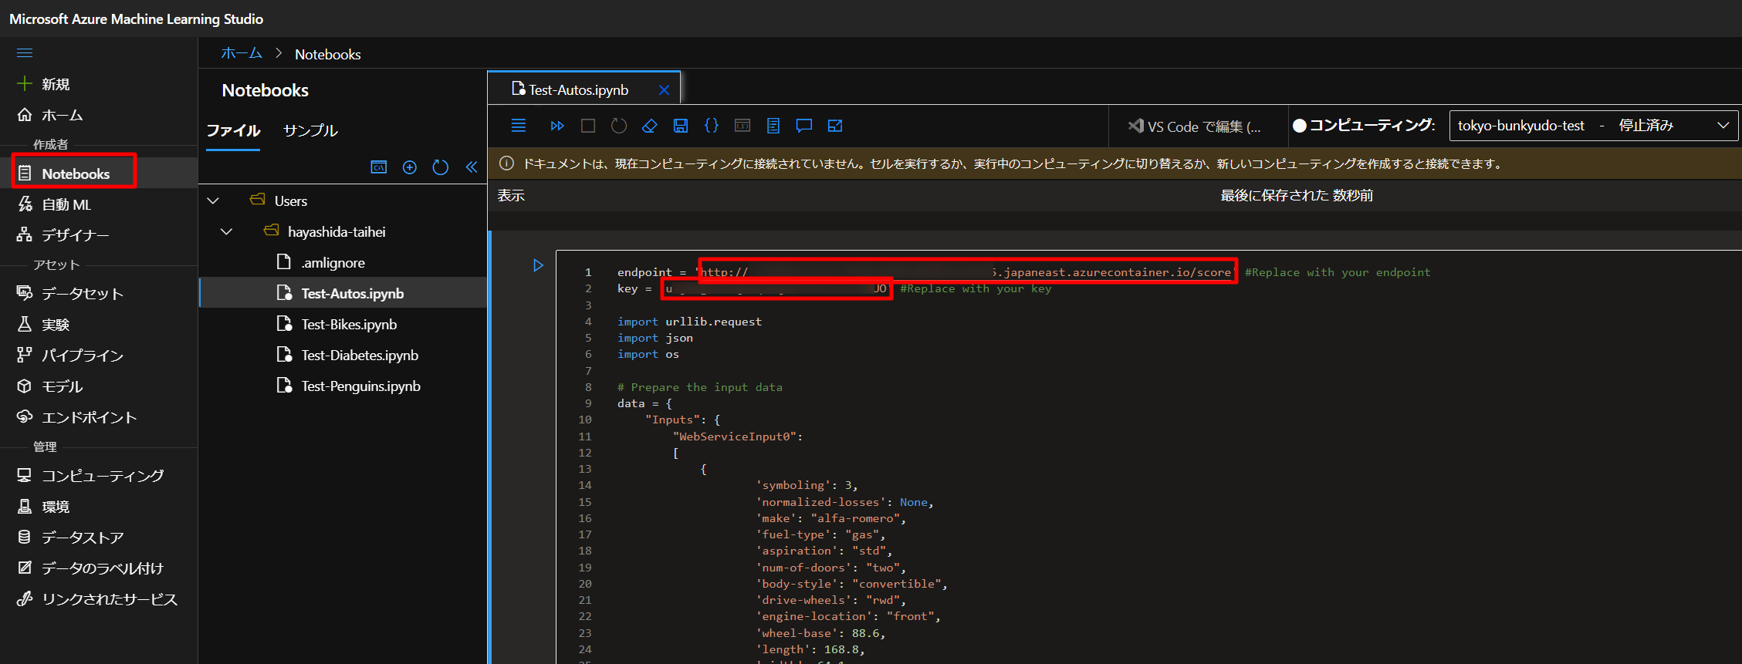Viewport: 1742px width, 664px height.
Task: Open the comments speech bubble icon
Action: (803, 126)
